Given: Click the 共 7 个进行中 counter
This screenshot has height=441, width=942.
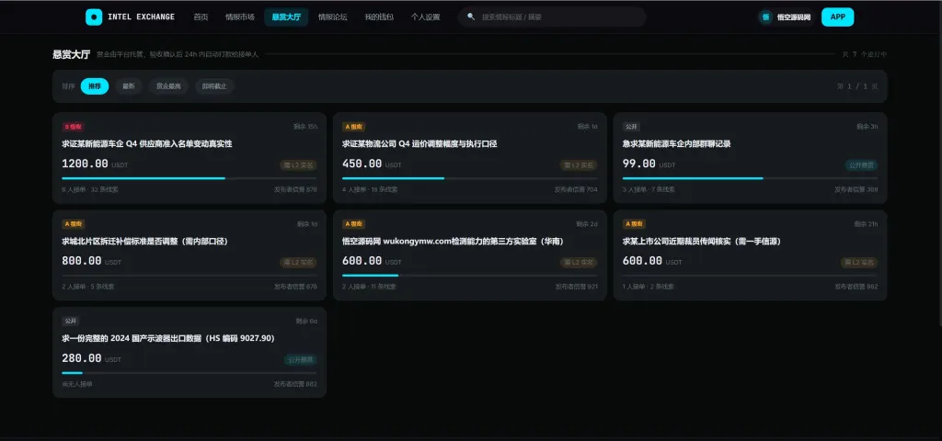Looking at the screenshot, I should pyautogui.click(x=865, y=54).
